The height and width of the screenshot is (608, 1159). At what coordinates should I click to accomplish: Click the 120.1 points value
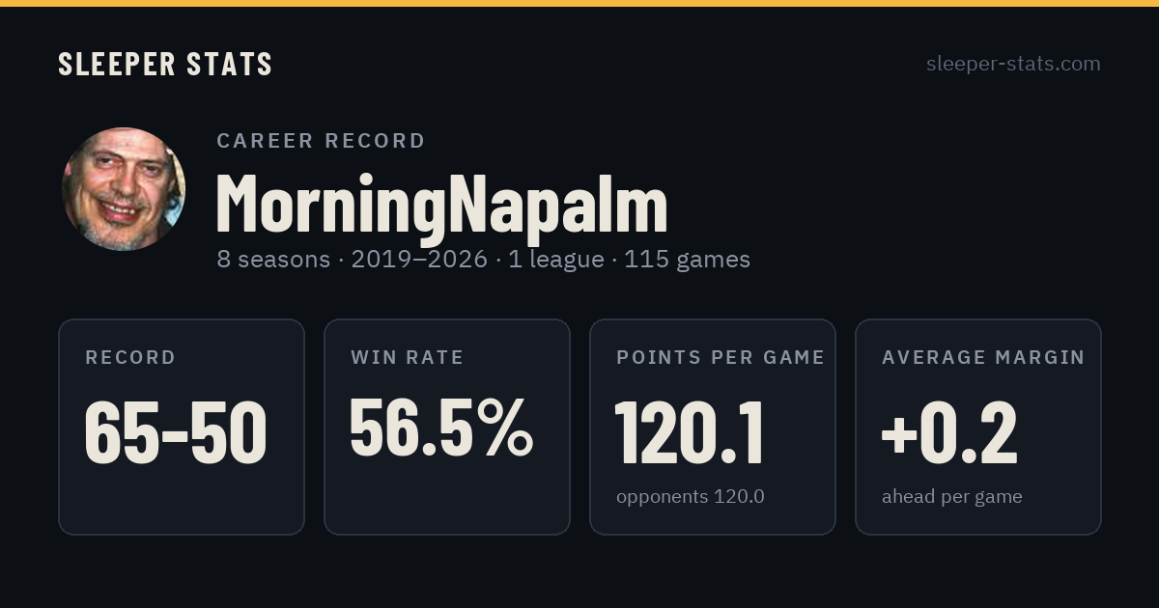690,432
